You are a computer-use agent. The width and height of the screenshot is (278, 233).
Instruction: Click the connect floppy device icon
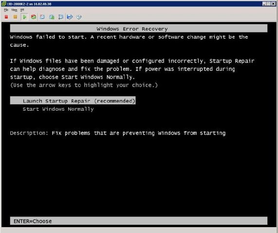tap(70, 17)
